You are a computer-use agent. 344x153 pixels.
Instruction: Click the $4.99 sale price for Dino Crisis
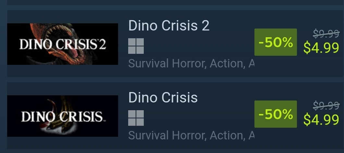pyautogui.click(x=321, y=120)
